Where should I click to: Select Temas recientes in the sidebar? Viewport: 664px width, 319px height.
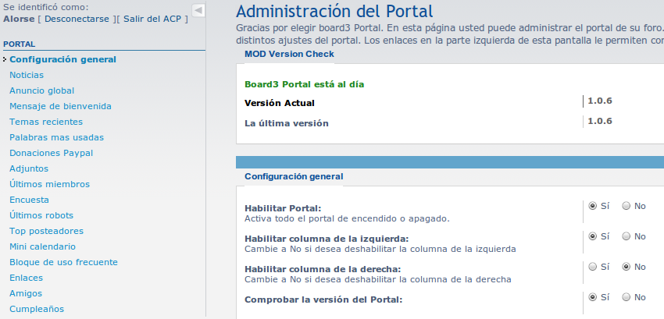click(45, 122)
